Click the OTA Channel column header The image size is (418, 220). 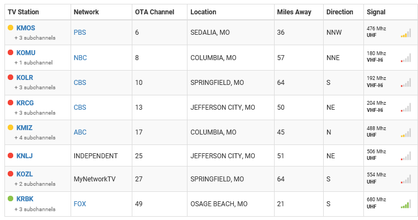[154, 12]
